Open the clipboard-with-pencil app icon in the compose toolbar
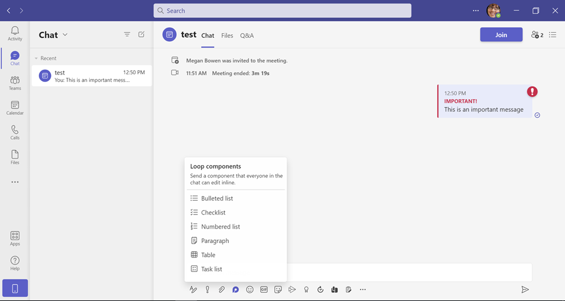 point(348,289)
